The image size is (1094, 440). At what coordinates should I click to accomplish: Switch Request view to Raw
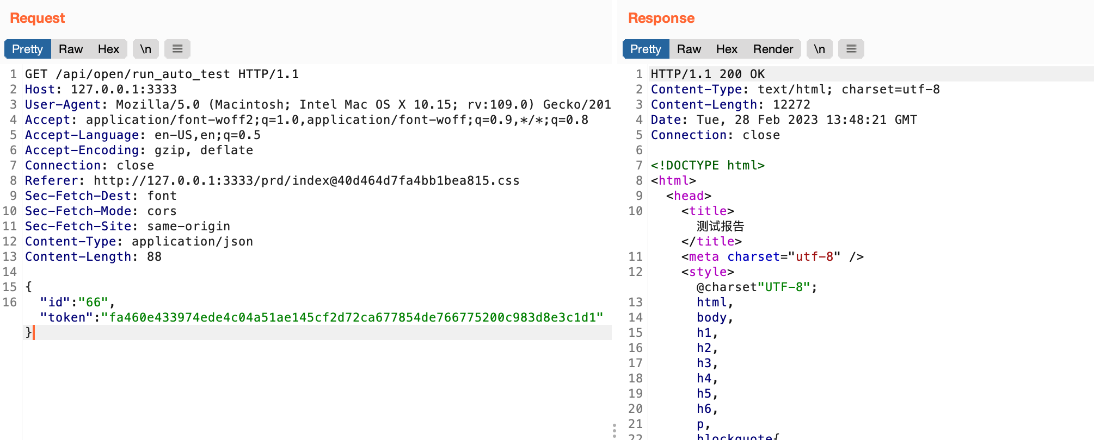71,49
